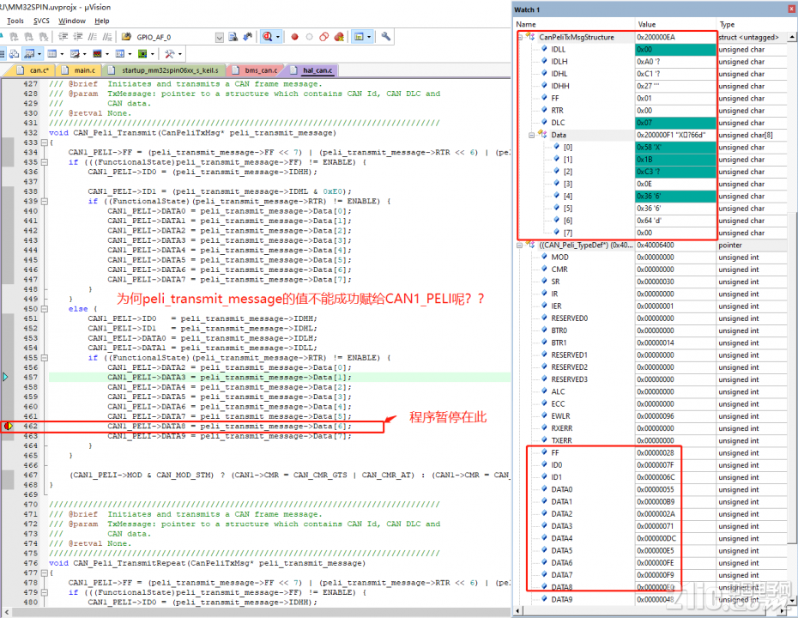Open the Analysis windows icon
Viewport: 798px width, 618px height.
point(97,53)
